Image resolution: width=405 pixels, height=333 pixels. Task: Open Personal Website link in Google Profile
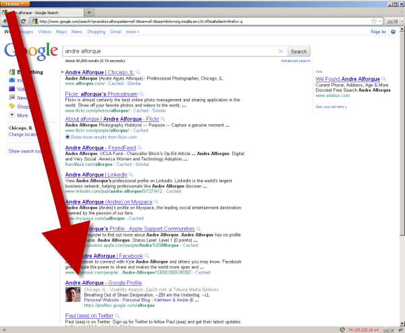click(101, 300)
